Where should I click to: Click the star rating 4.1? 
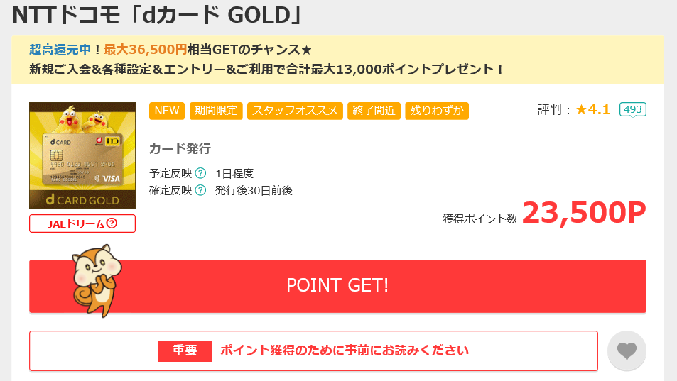[x=593, y=109]
